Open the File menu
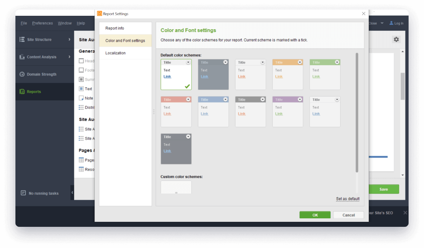 24,23
